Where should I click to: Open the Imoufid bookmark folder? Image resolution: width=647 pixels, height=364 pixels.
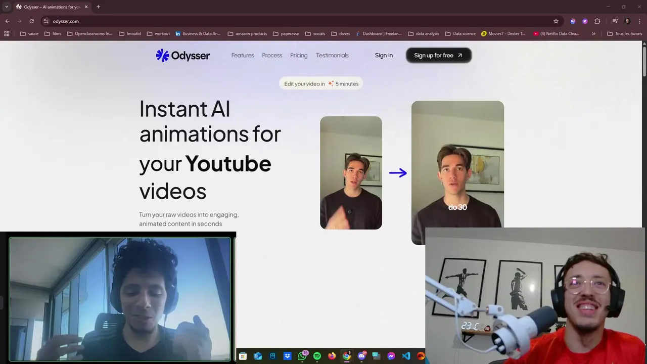pyautogui.click(x=130, y=34)
